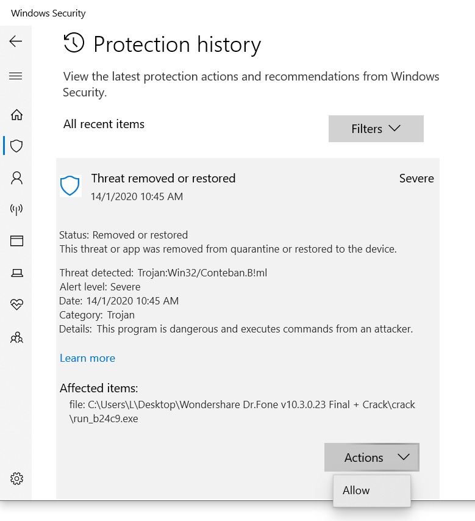
Task: Go back with the left arrow
Action: (x=16, y=41)
